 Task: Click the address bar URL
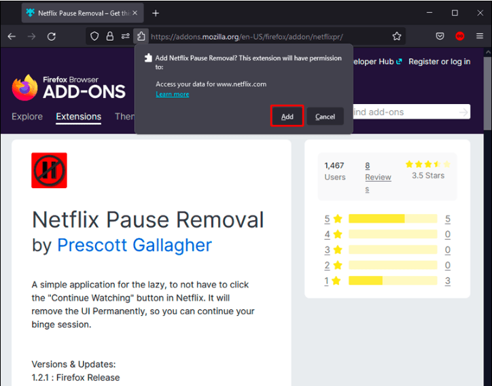(247, 37)
